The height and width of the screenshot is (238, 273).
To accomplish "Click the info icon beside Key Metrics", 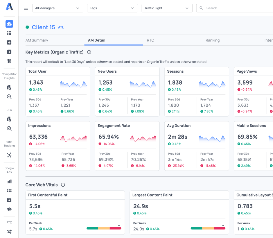I will 89,52.
